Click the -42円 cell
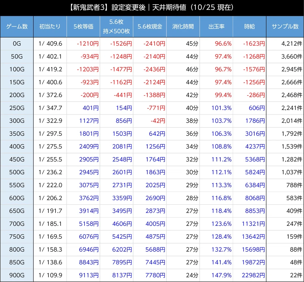 pyautogui.click(x=150, y=121)
